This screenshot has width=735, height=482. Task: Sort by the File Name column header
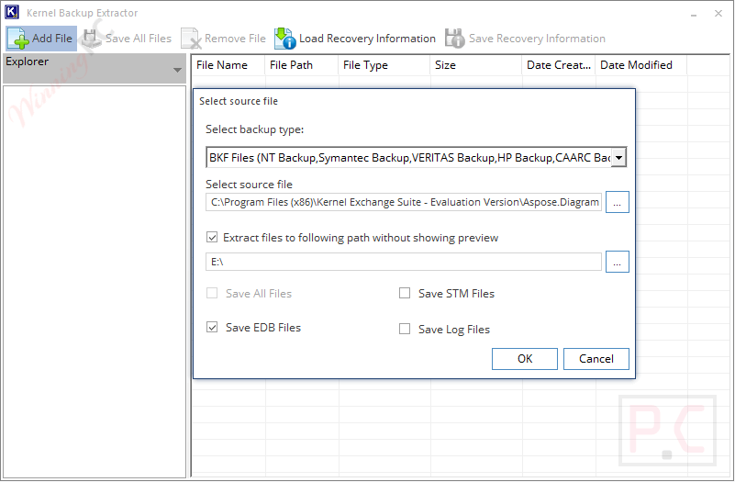click(x=228, y=65)
